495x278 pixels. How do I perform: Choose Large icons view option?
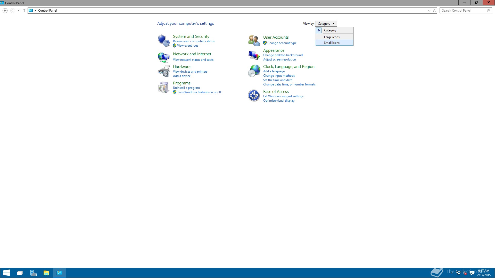332,37
